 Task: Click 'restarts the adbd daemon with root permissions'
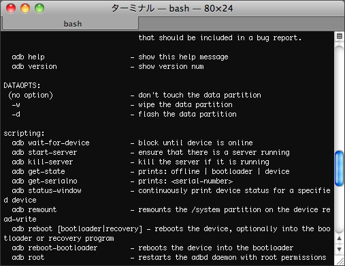[232, 257]
